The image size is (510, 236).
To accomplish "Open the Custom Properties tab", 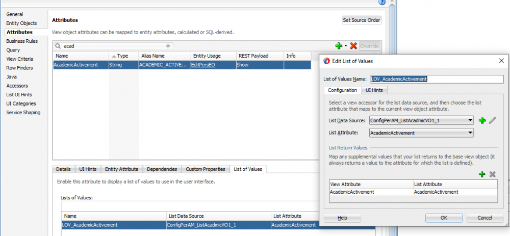I will coord(205,169).
